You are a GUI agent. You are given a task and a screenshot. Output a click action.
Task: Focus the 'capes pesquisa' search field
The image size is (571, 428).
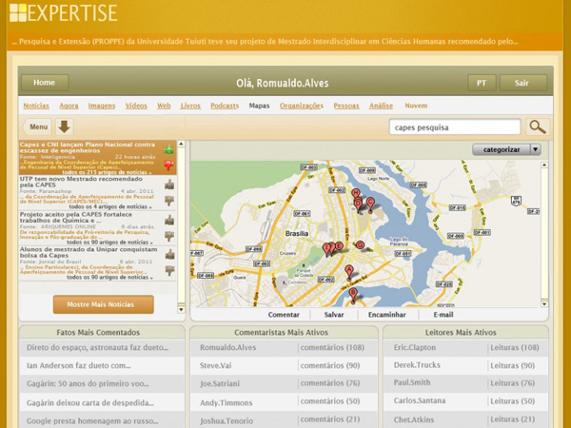coord(455,127)
